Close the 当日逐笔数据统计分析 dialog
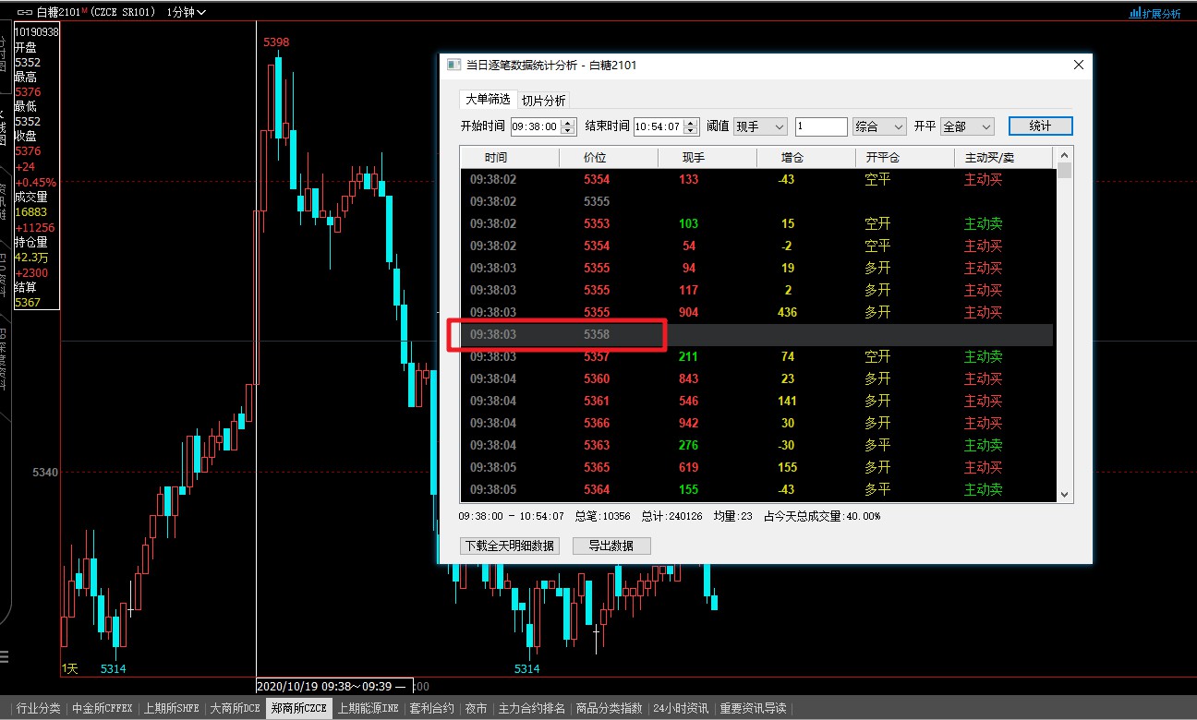 1078,66
